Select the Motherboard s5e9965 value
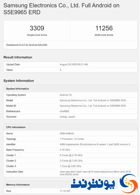Screen dimensions: 140x195 [x=64, y=111]
